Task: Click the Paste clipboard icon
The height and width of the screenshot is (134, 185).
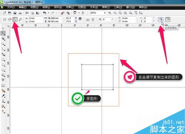Action: [x=38, y=13]
